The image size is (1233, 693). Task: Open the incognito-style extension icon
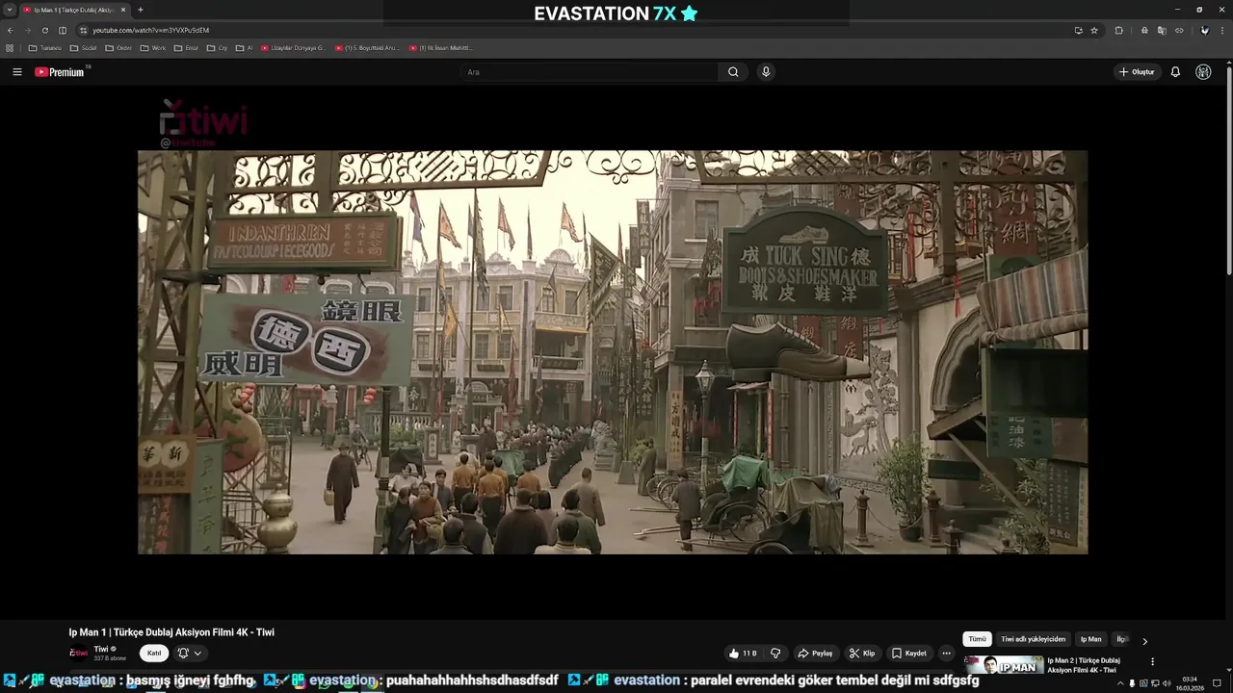(x=1144, y=30)
